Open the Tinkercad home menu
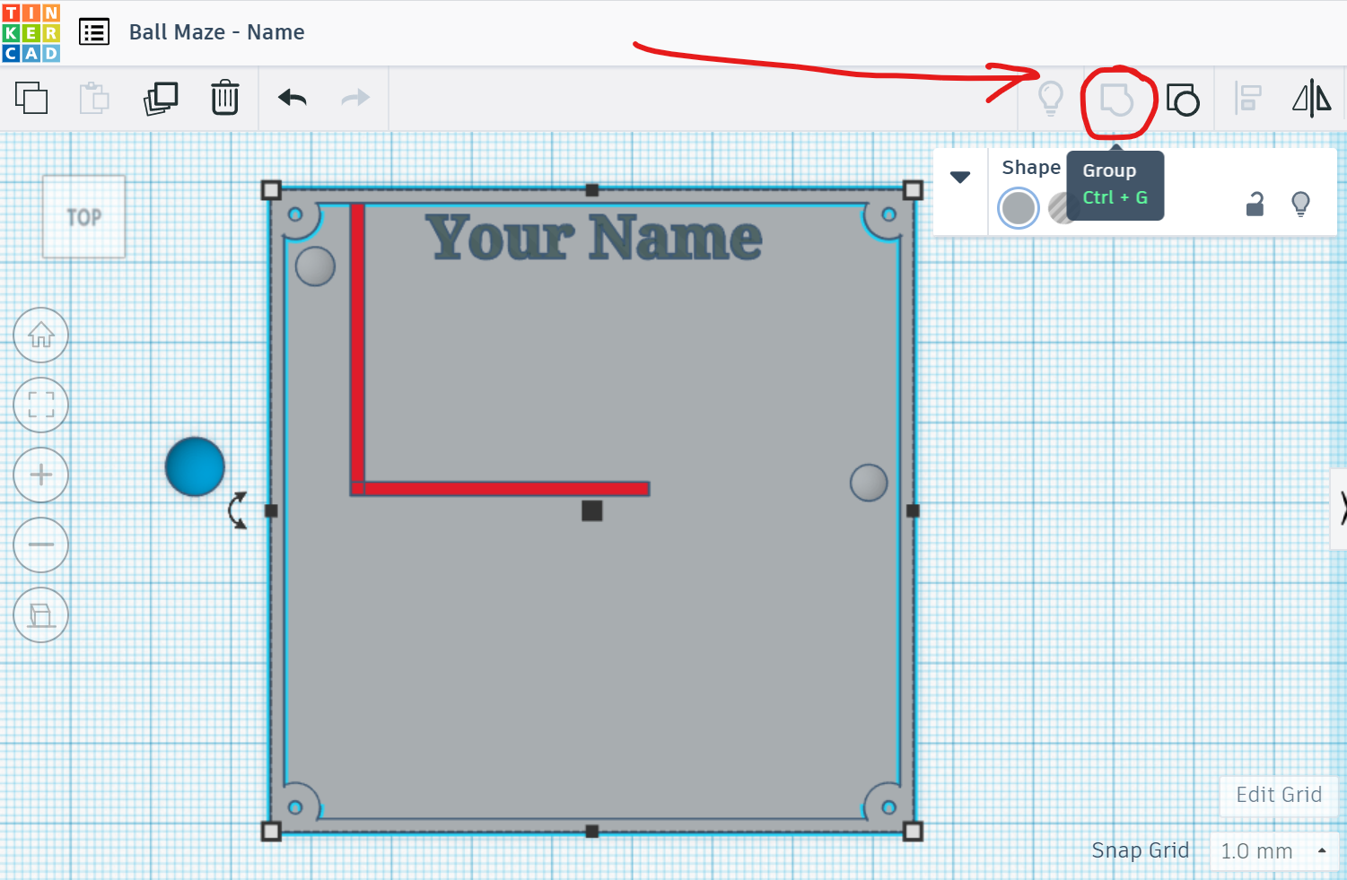The image size is (1347, 880). pyautogui.click(x=31, y=31)
